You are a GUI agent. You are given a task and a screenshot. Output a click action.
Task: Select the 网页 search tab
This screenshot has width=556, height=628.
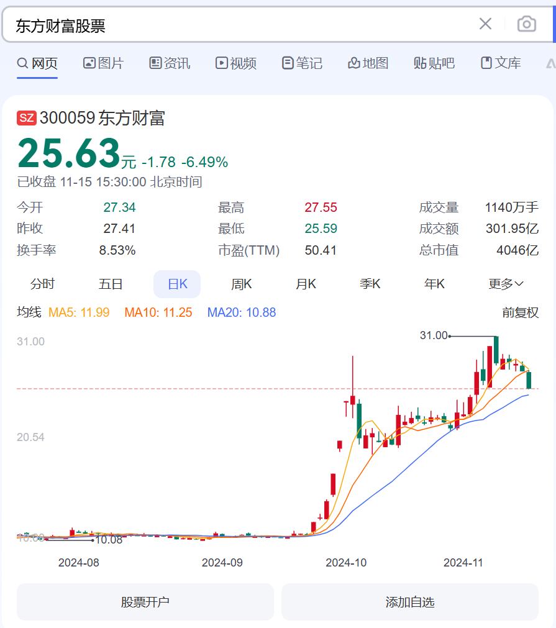tap(37, 63)
